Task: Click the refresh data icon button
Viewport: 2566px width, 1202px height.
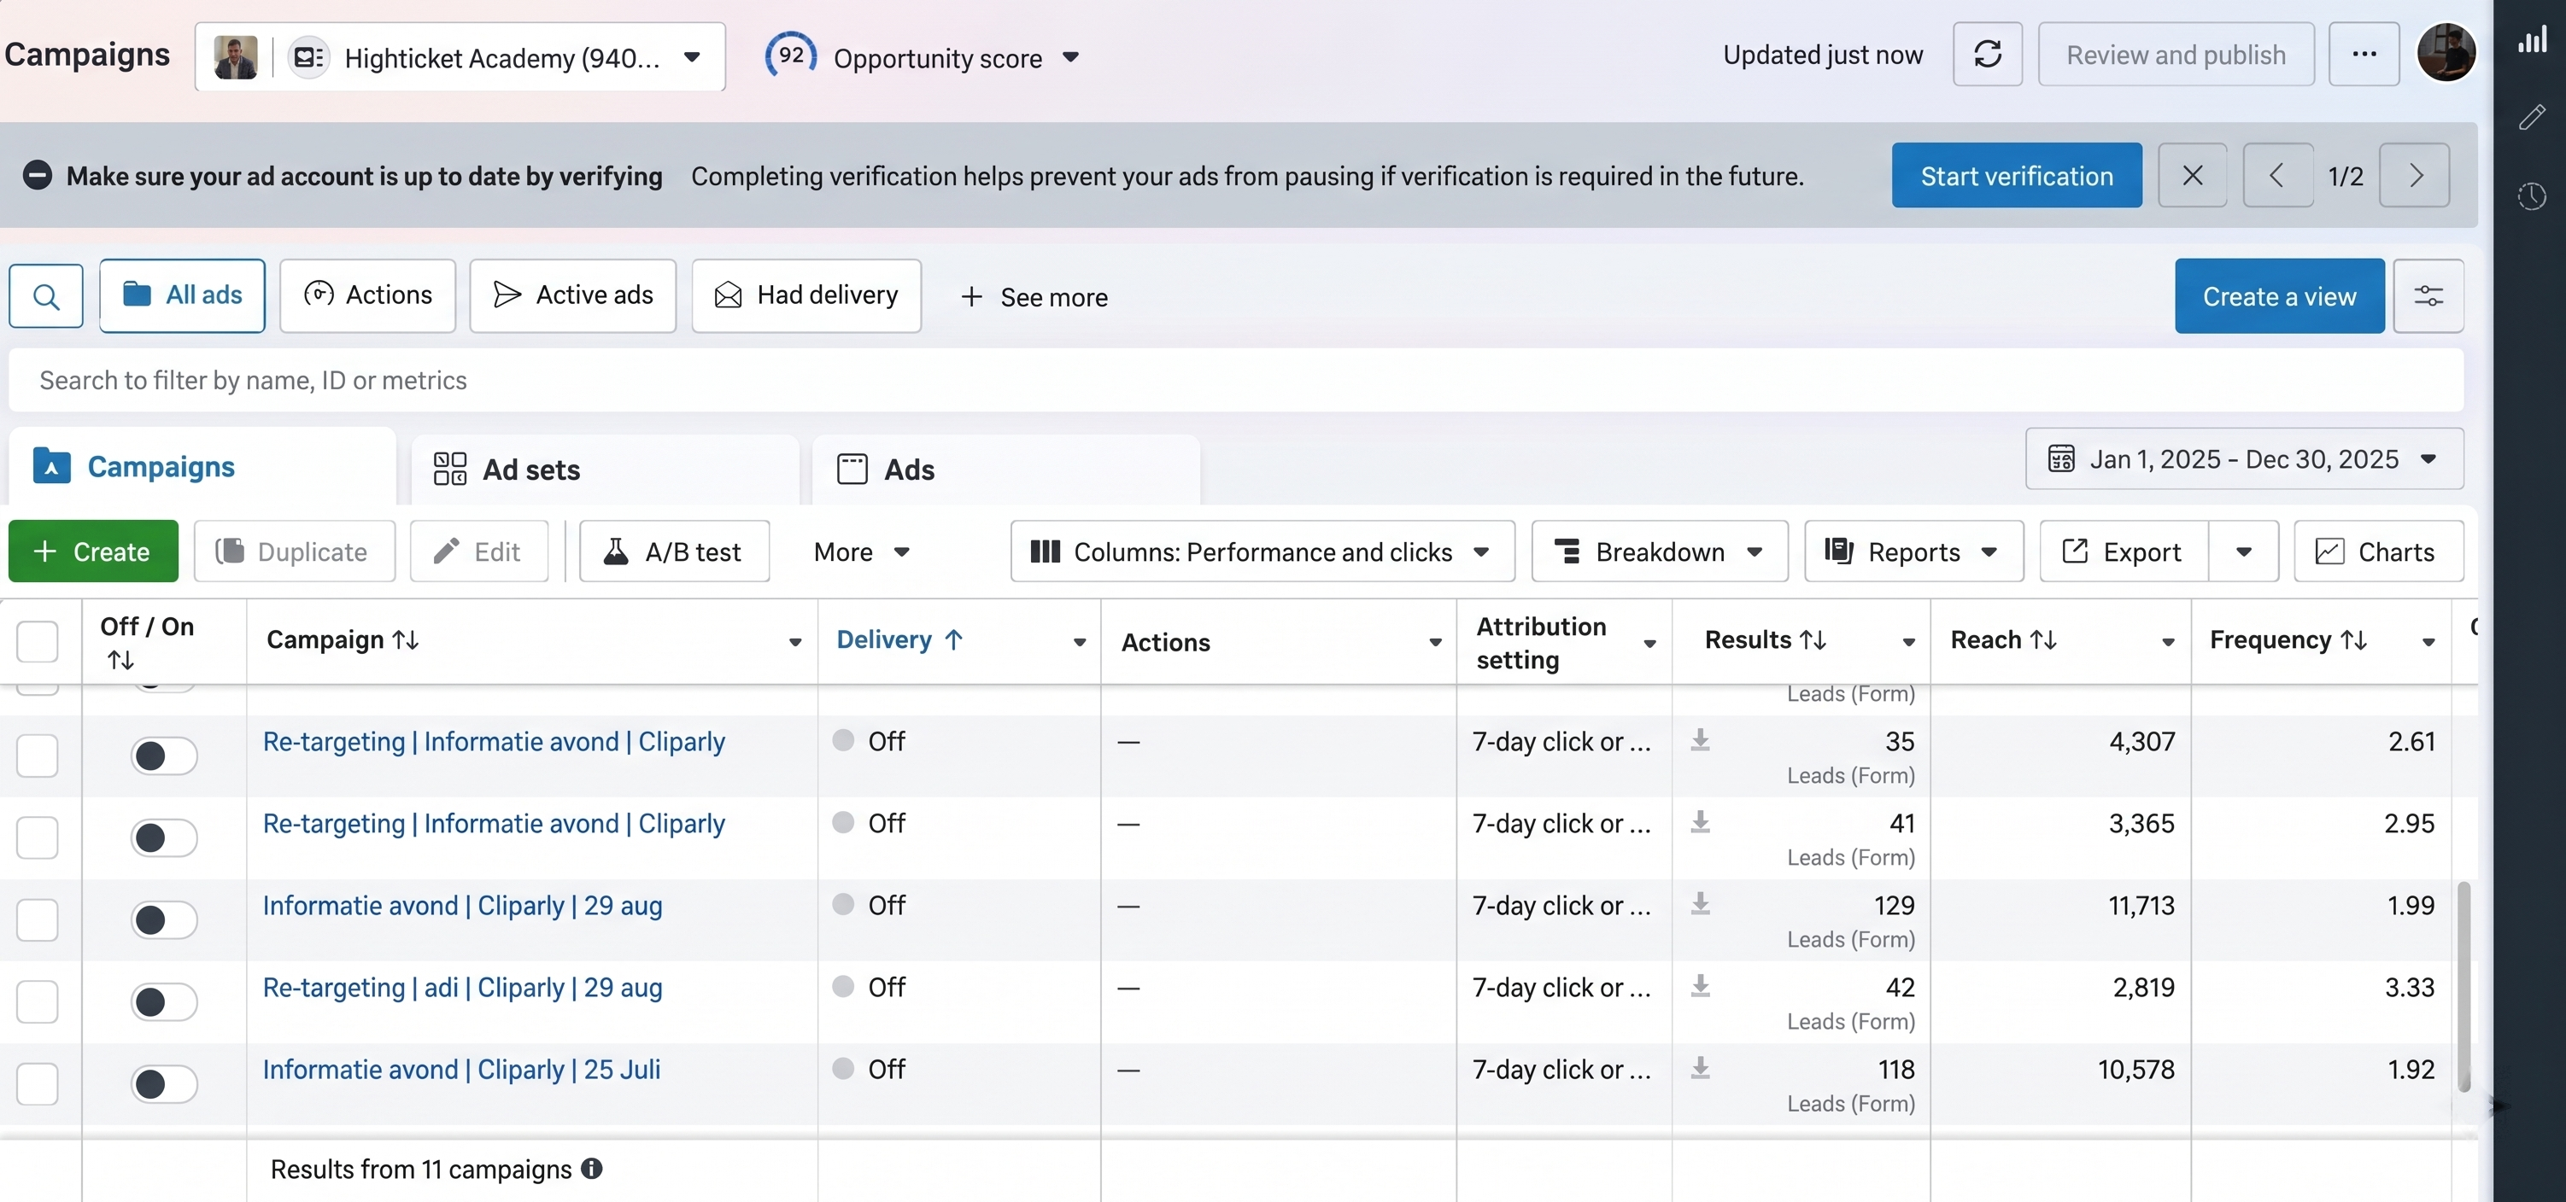Action: 1987,54
